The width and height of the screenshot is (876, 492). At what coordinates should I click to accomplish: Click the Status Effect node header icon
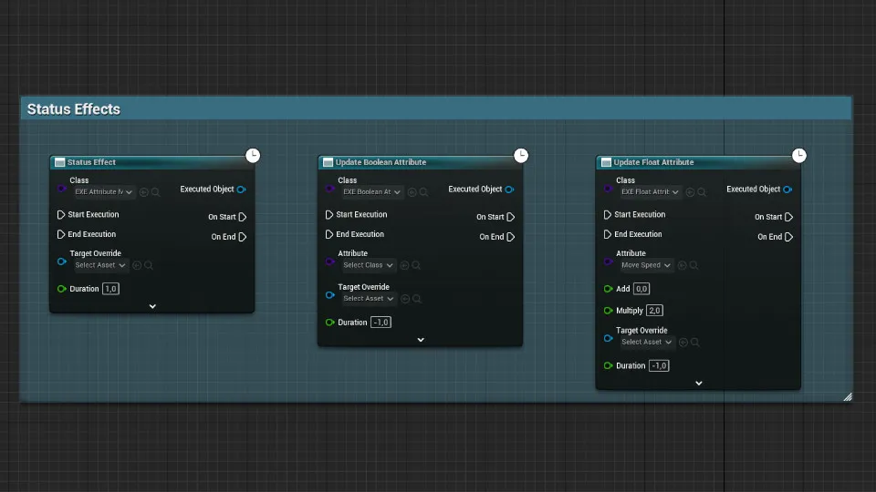pyautogui.click(x=60, y=162)
